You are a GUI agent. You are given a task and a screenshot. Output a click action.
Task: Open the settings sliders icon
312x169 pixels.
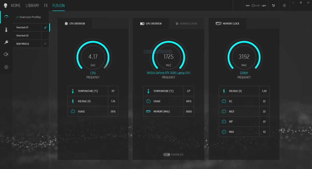[x=274, y=6]
